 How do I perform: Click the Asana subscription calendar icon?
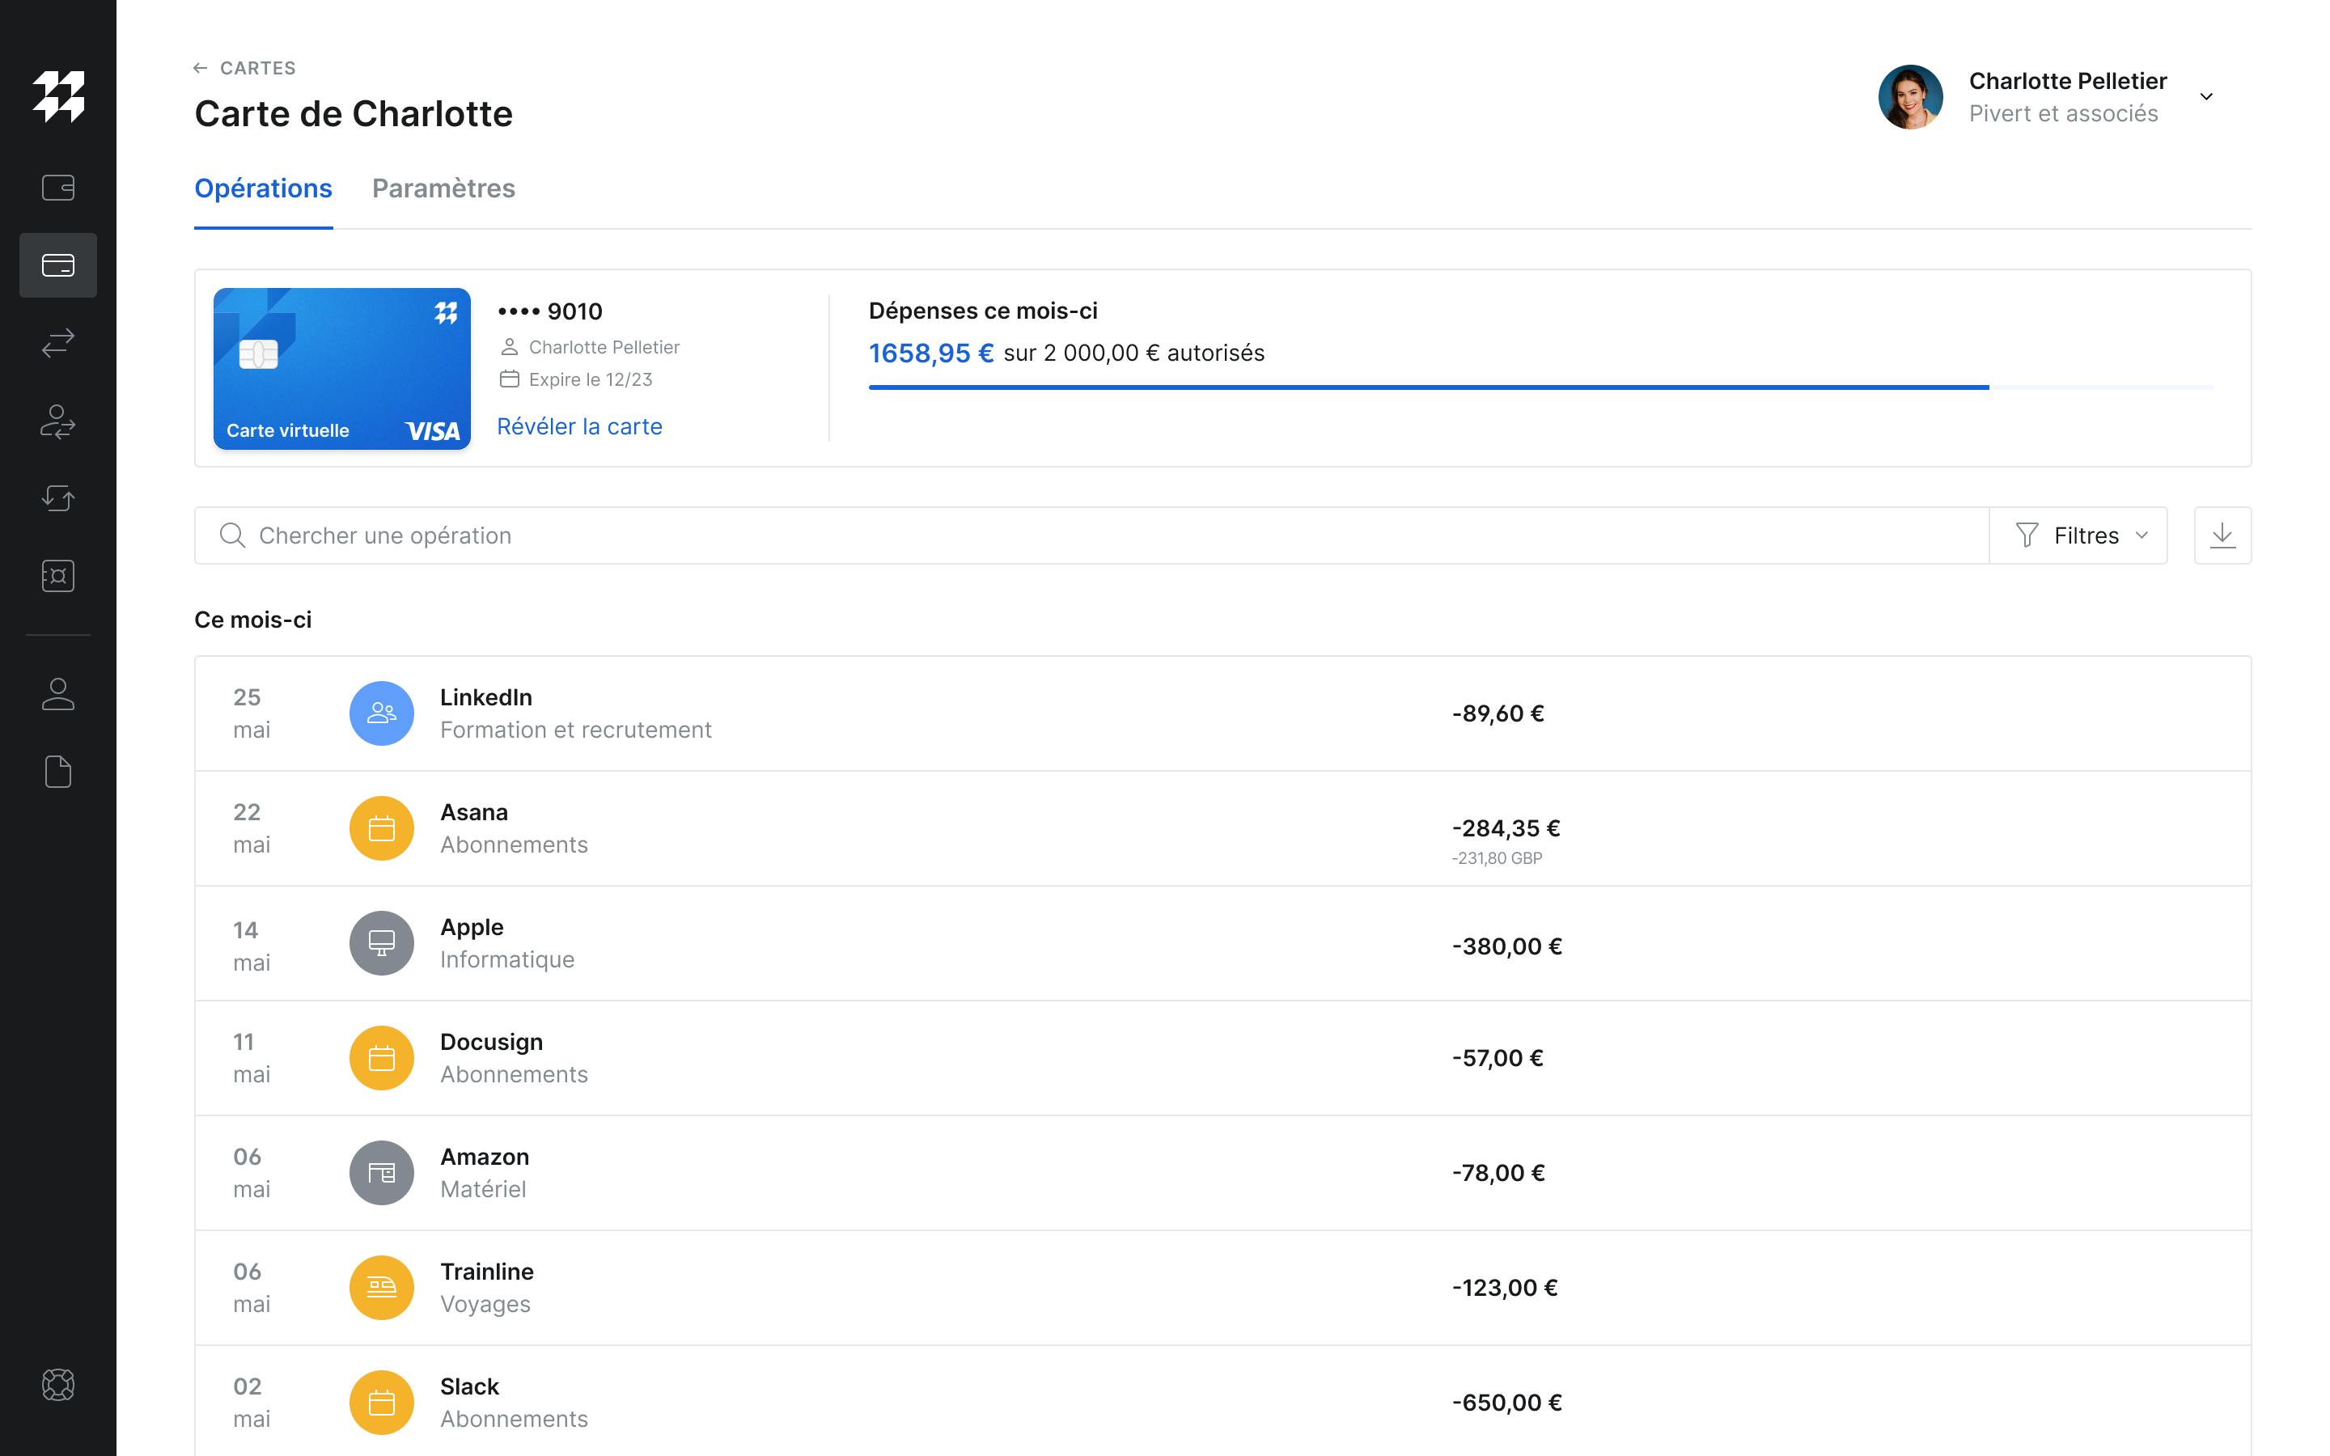(x=381, y=828)
